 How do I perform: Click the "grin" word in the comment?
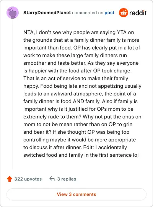click(128, 124)
